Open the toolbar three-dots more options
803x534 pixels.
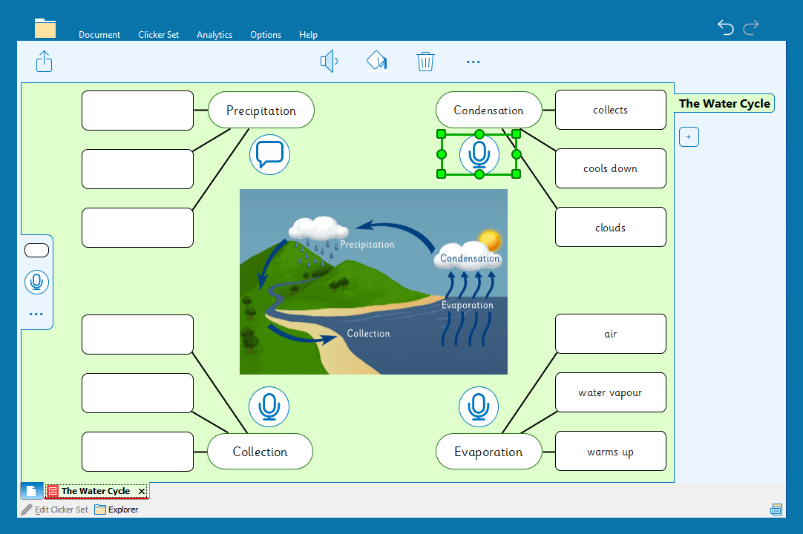tap(473, 62)
